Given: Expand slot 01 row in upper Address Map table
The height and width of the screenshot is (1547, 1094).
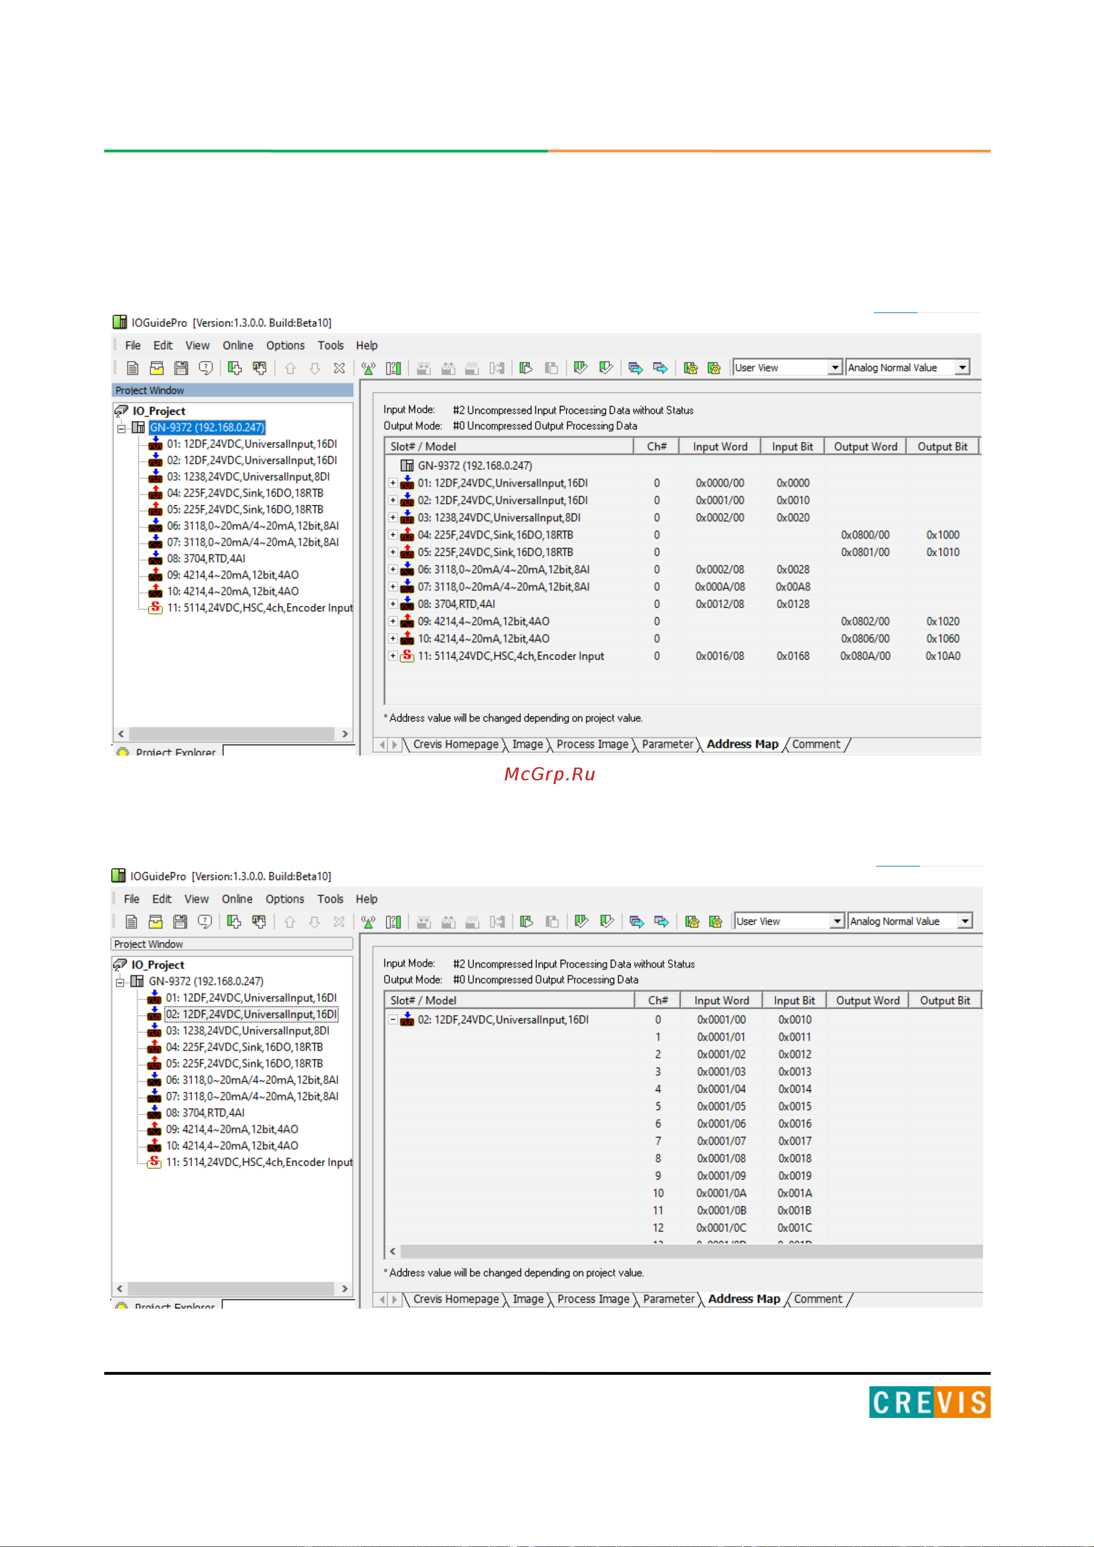Looking at the screenshot, I should pos(393,483).
